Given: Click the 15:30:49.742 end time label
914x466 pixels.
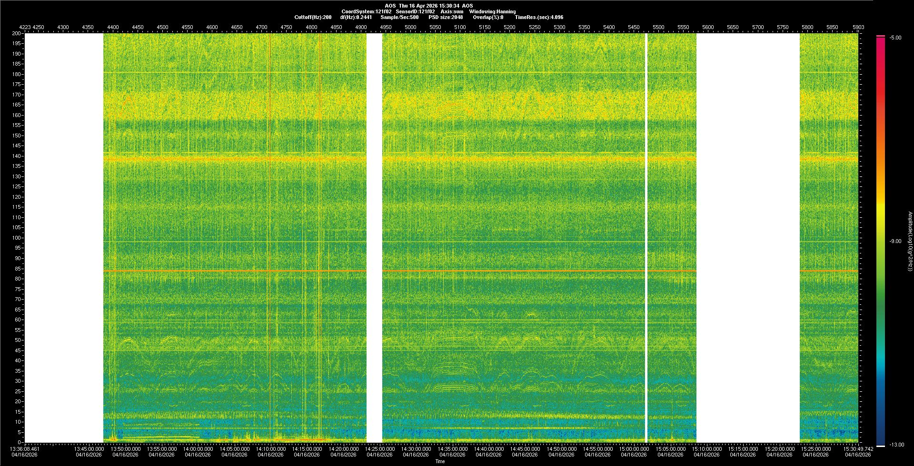Looking at the screenshot, I should pos(858,449).
